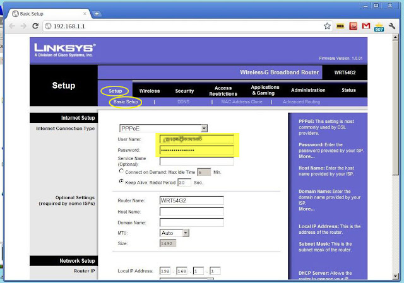Reload the router page
Screen dimensions: 404x283
(x=35, y=26)
